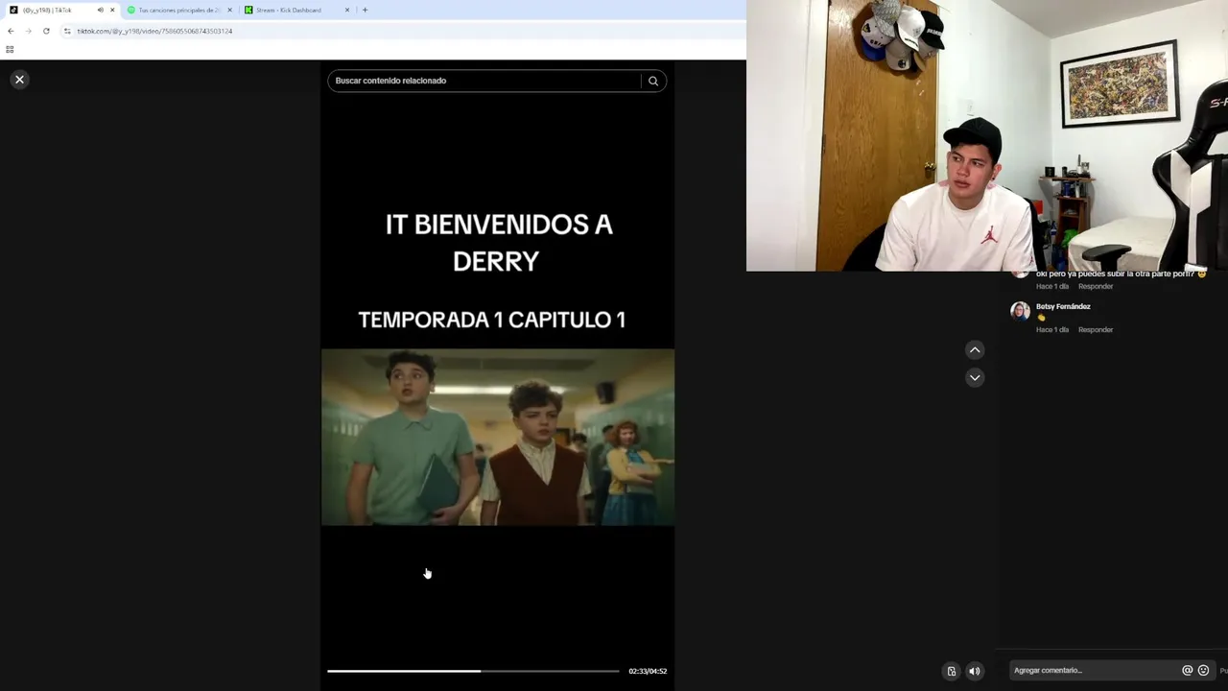Toggle the auto-scroll button beside the volume icon
Image resolution: width=1228 pixels, height=691 pixels.
(951, 671)
